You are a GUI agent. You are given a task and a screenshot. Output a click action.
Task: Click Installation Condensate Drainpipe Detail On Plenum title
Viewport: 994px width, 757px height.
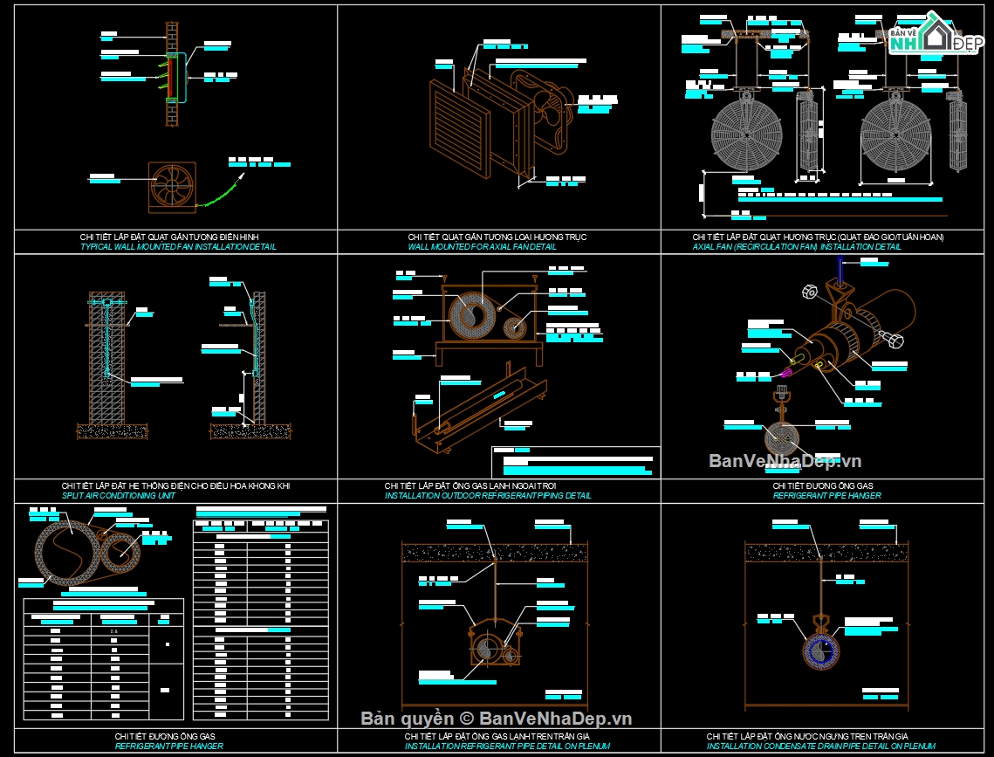coord(821,747)
